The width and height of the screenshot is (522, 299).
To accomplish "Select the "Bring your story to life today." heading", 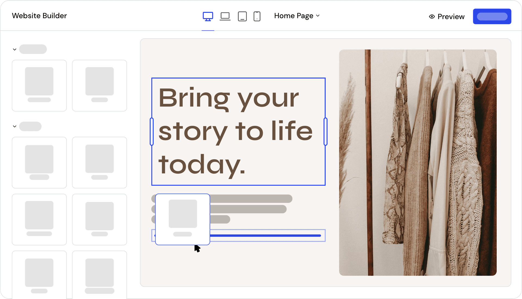I will pyautogui.click(x=238, y=132).
